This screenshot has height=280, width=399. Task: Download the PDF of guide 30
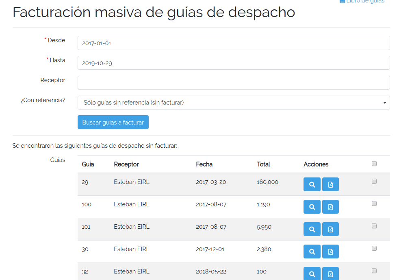point(330,251)
